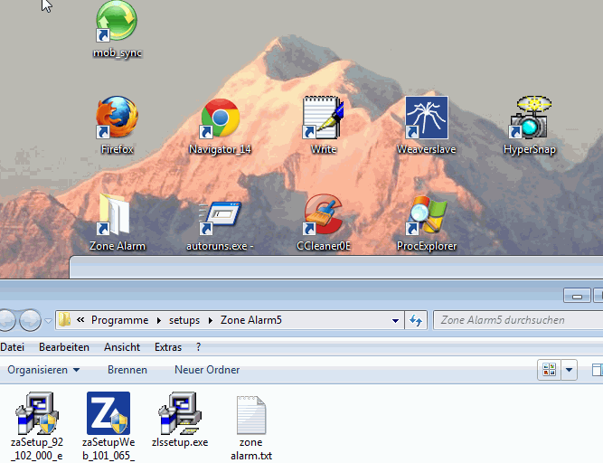Click the Zone Alarm5 durchsuchen search field
Screen dimensions: 603x463
(518, 320)
